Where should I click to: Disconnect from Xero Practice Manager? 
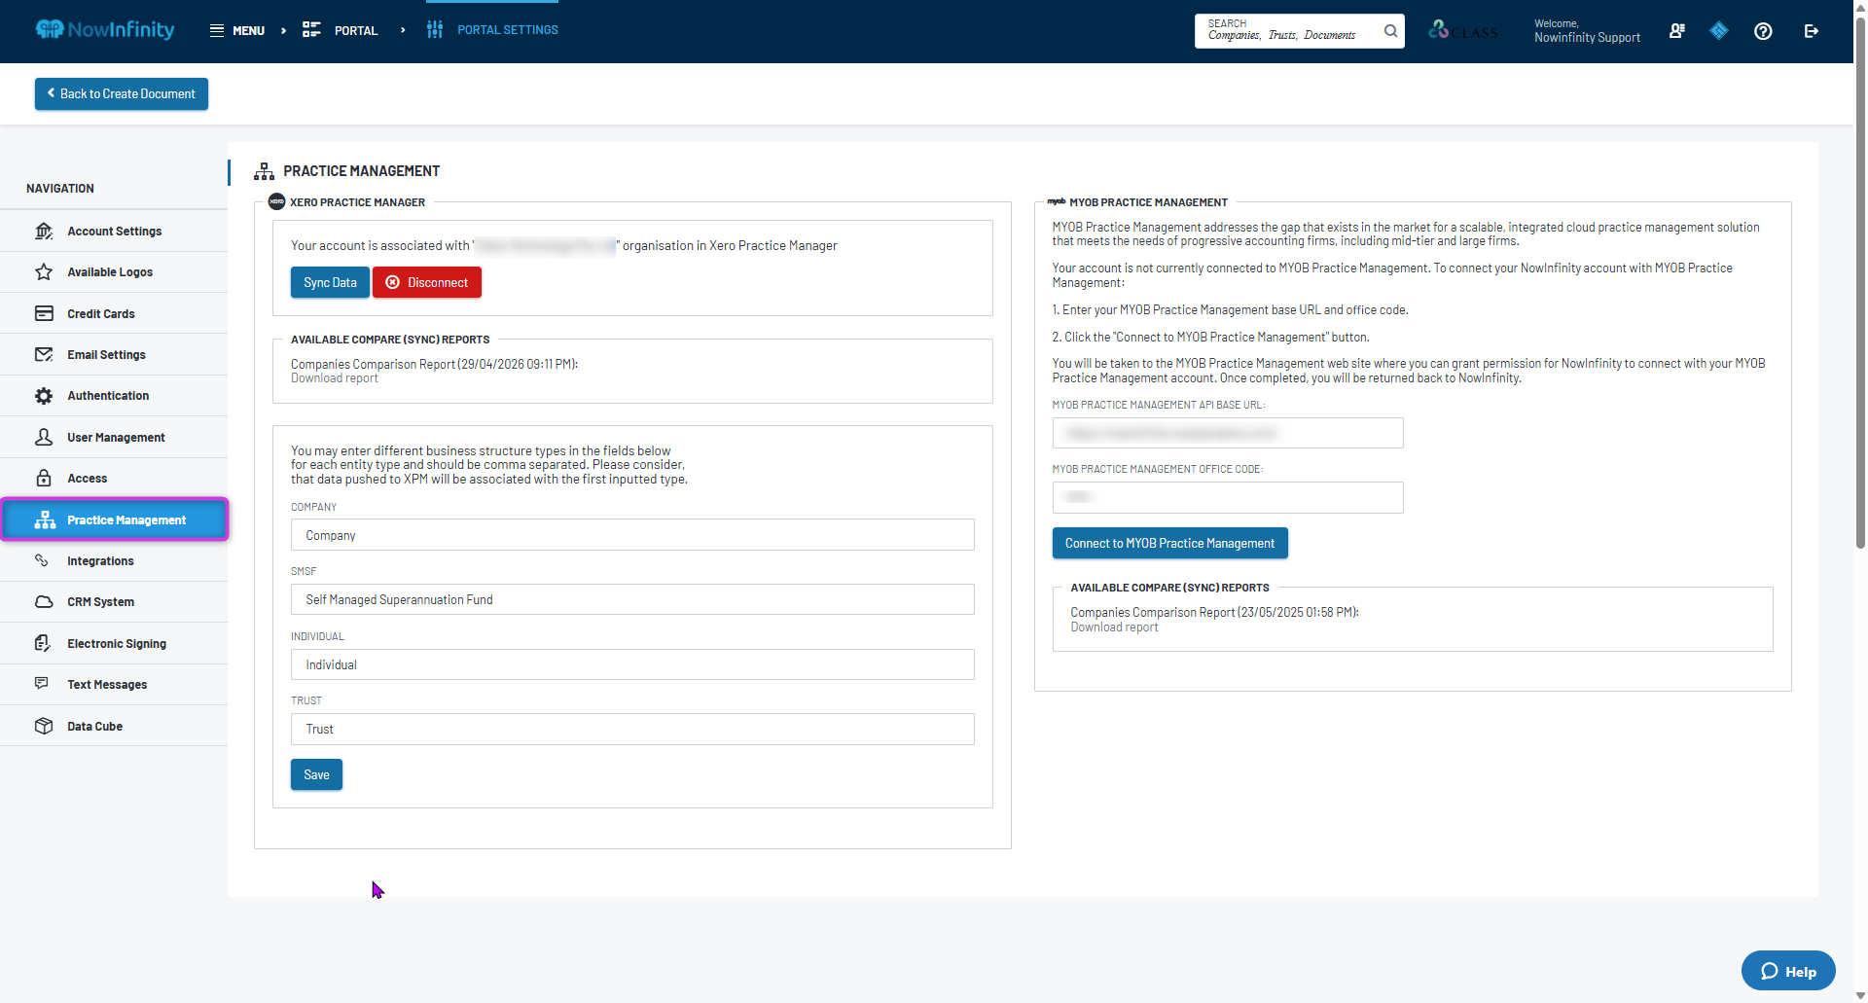(427, 283)
